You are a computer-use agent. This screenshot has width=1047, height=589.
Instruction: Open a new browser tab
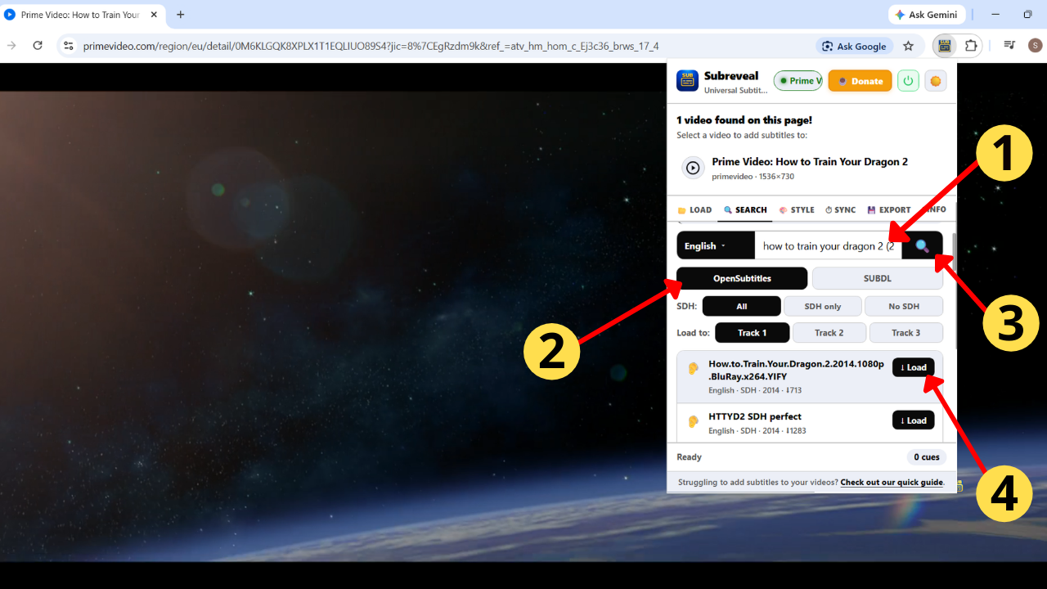tap(180, 15)
